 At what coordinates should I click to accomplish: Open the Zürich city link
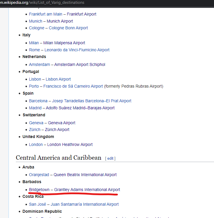(x=35, y=130)
